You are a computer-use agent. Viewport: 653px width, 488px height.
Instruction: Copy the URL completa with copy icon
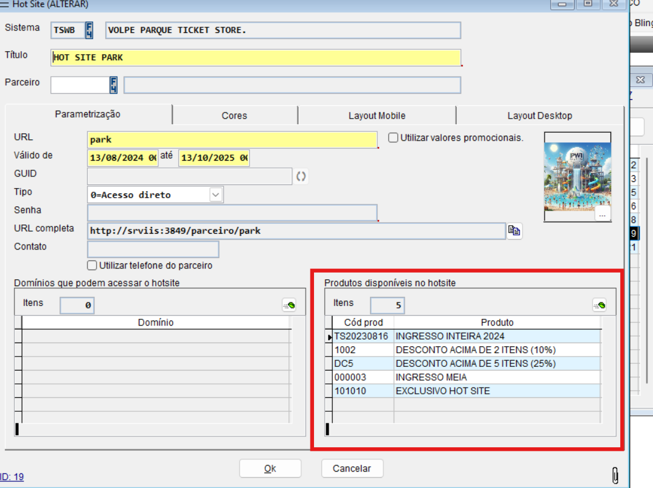pos(514,231)
